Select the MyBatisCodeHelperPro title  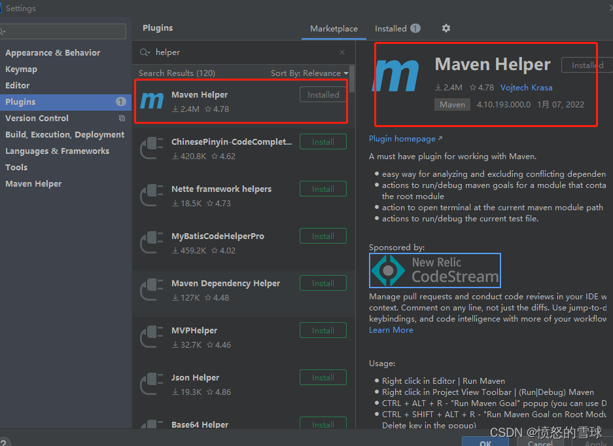click(x=218, y=236)
